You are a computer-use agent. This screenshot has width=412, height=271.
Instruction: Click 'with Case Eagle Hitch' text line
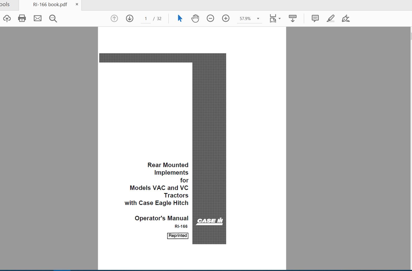click(156, 203)
